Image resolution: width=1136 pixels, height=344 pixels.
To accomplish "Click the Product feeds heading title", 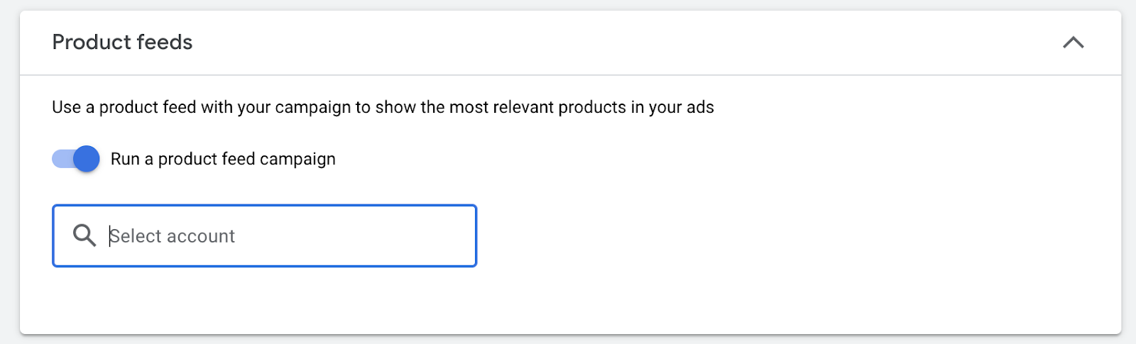I will click(122, 43).
